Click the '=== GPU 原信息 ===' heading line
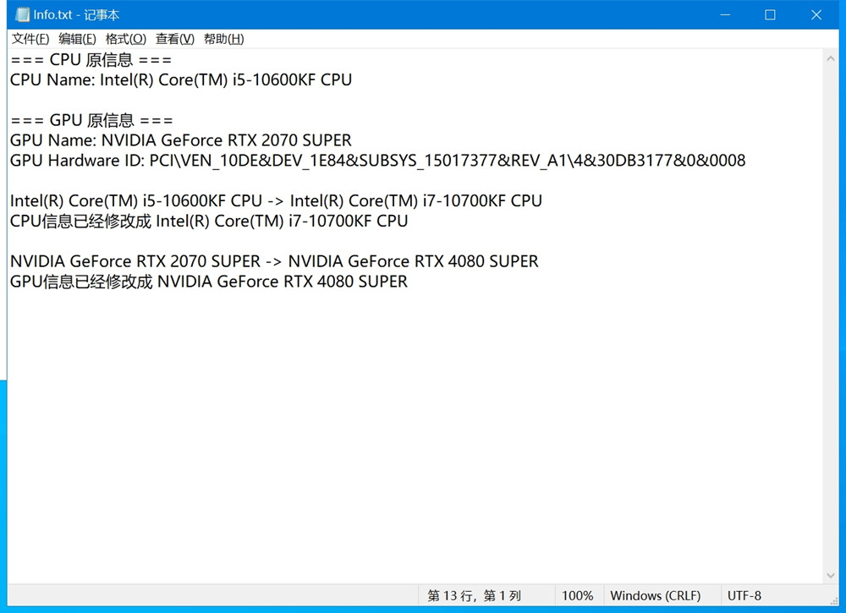The height and width of the screenshot is (613, 846). coord(91,120)
